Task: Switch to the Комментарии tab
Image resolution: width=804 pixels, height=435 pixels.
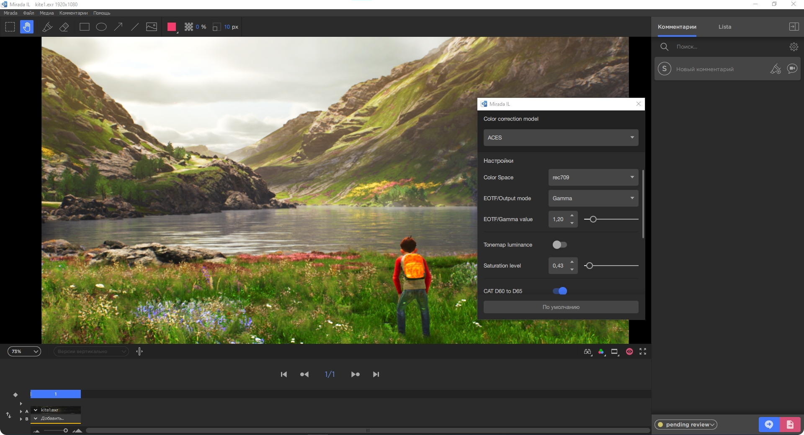Action: click(x=677, y=27)
